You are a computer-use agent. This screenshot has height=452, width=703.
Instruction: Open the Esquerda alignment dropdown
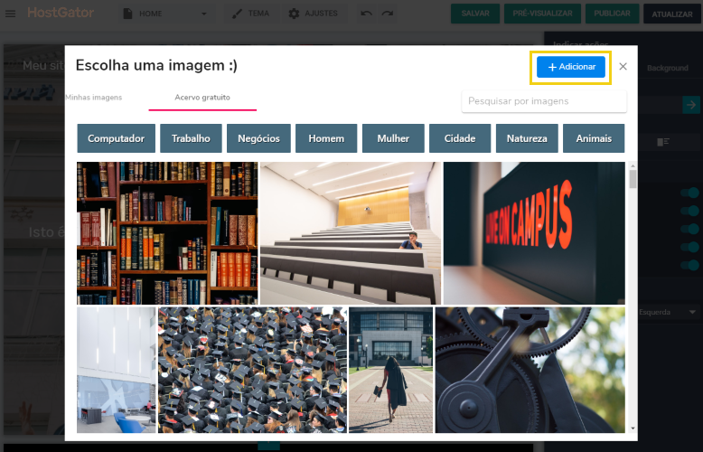pyautogui.click(x=668, y=312)
